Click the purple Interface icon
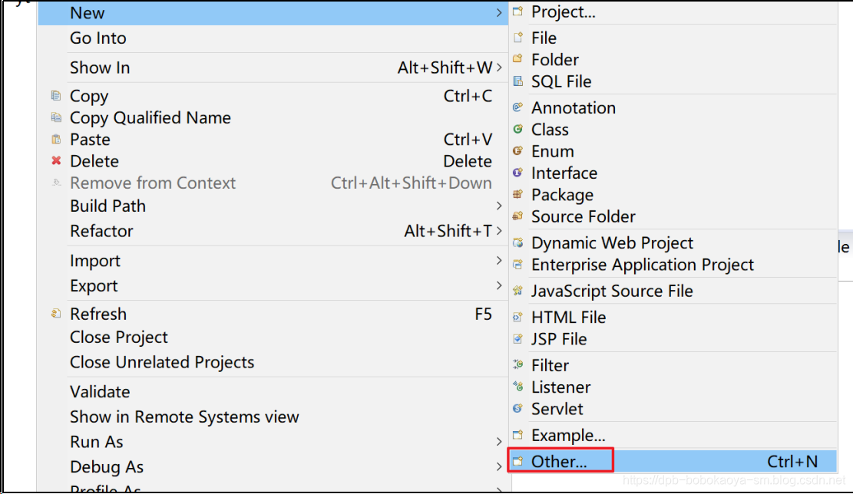 518,173
